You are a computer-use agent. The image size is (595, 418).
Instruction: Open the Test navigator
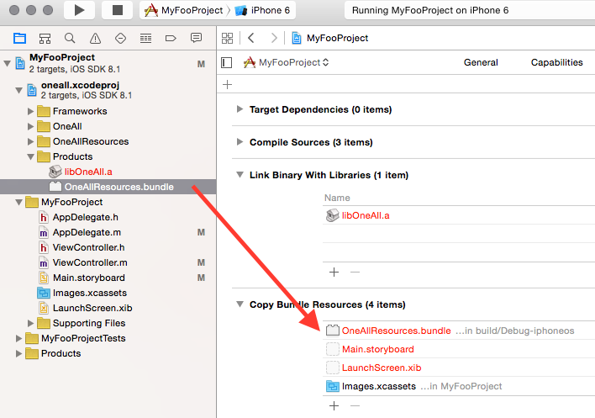(120, 38)
